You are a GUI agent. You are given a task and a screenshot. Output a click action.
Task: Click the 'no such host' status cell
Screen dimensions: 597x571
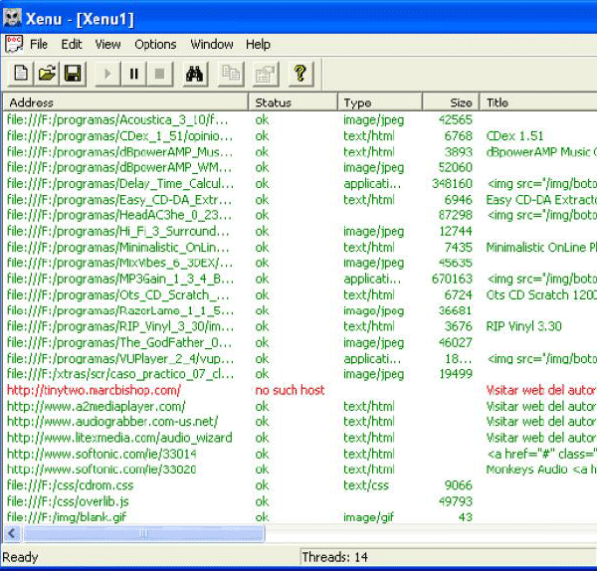(x=290, y=390)
